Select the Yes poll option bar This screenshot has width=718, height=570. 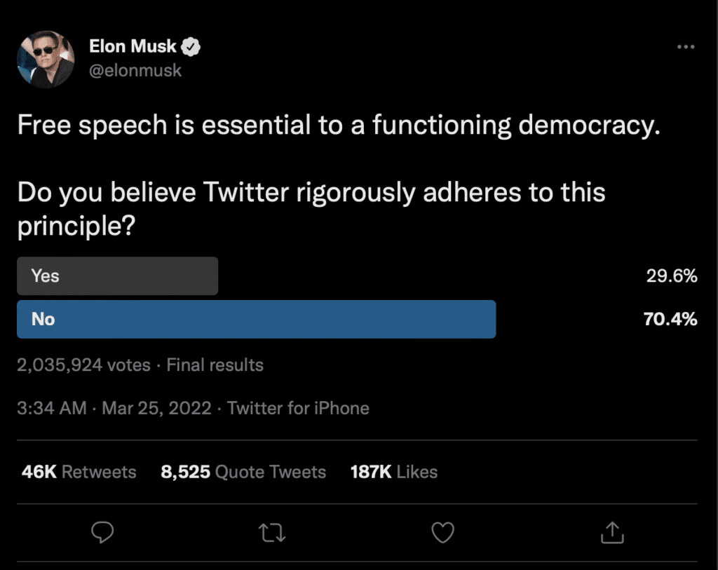[117, 276]
